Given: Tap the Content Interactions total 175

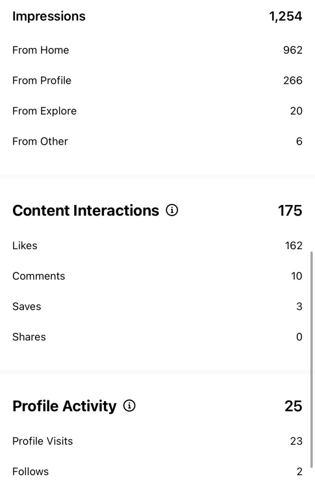Looking at the screenshot, I should tap(290, 211).
